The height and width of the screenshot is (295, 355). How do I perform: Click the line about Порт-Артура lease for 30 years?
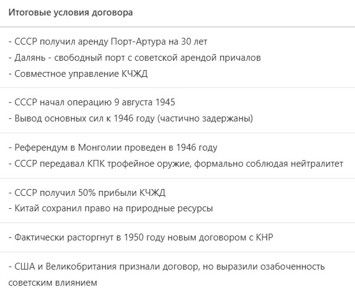[x=108, y=42]
